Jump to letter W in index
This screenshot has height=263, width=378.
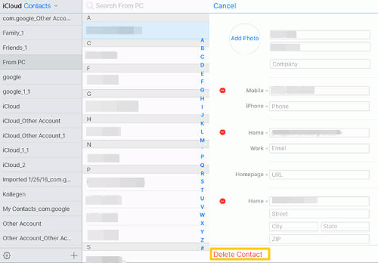pyautogui.click(x=202, y=215)
